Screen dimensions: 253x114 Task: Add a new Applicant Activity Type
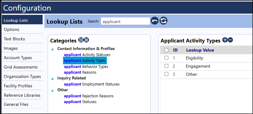click(225, 40)
